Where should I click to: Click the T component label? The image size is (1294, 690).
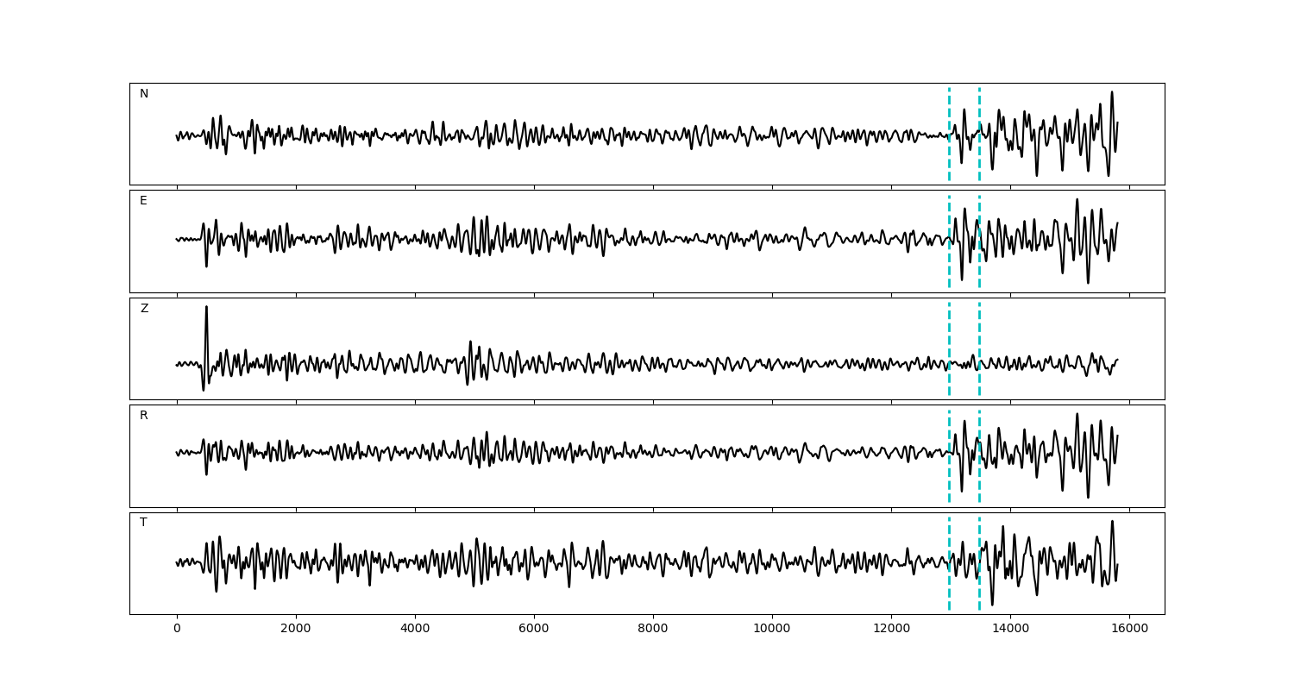point(143,523)
